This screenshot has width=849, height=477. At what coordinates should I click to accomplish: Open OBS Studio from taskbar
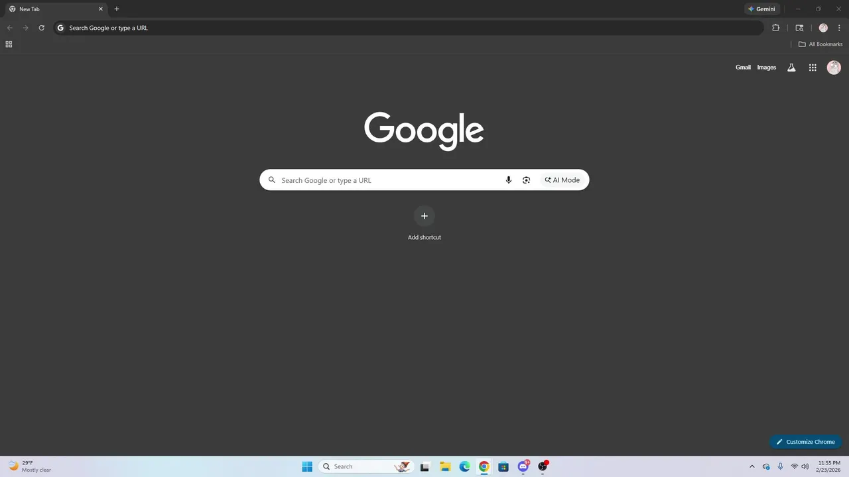click(543, 466)
